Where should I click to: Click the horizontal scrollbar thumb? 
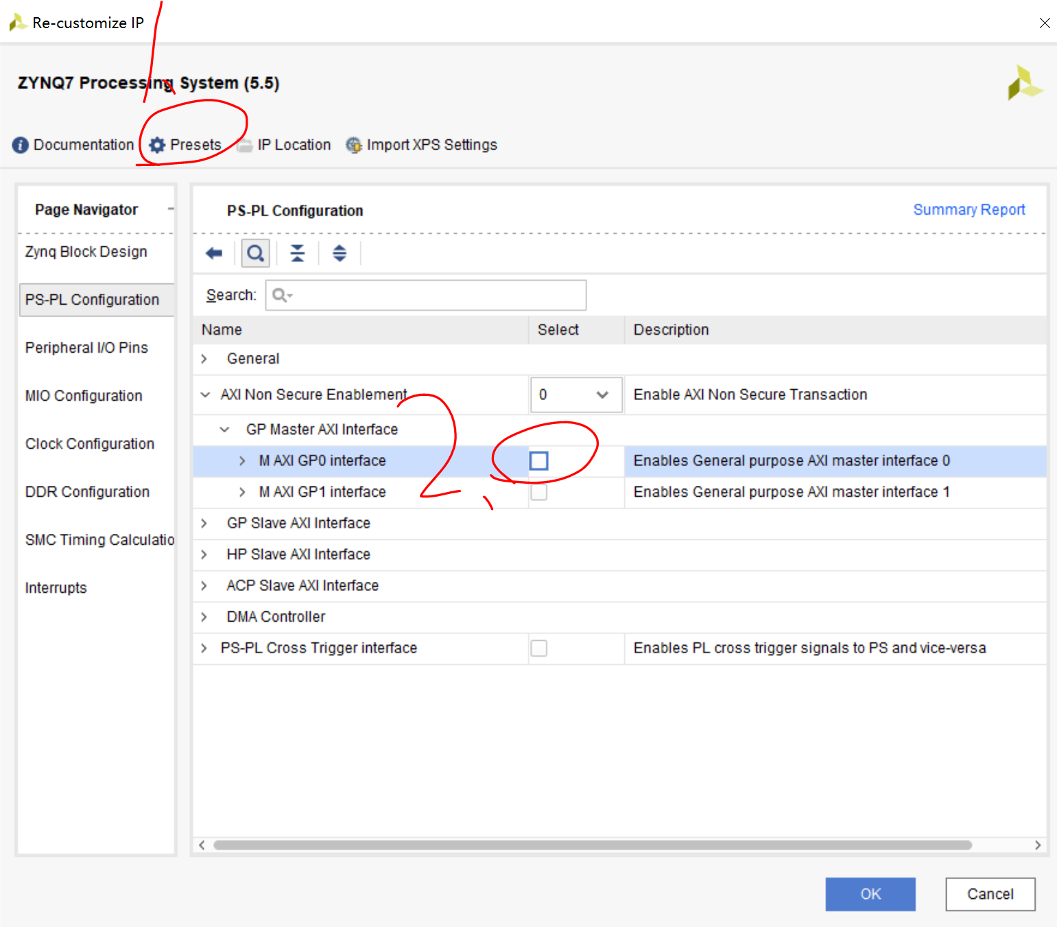593,845
